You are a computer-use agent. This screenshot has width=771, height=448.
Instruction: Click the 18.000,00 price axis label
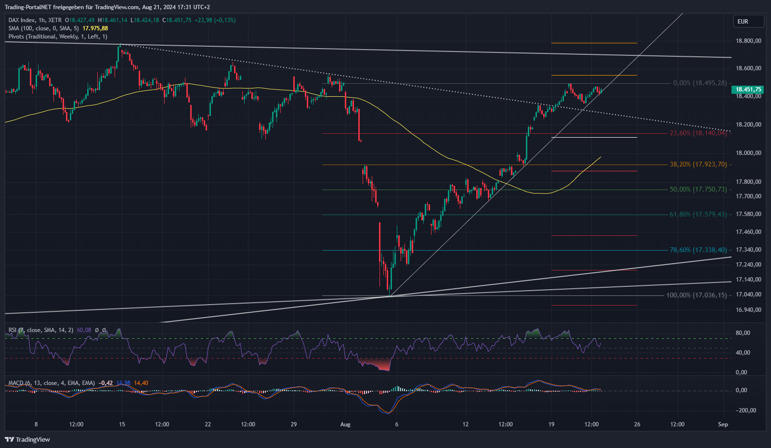coord(749,153)
